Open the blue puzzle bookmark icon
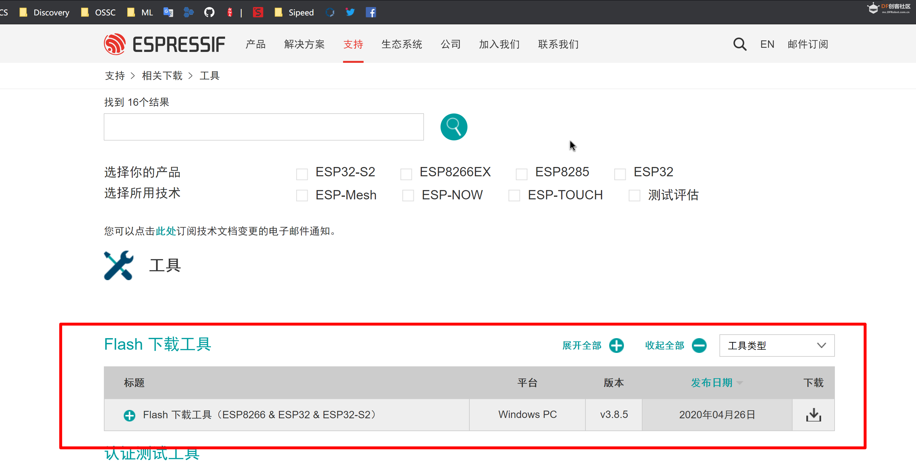Image resolution: width=916 pixels, height=467 pixels. click(189, 13)
